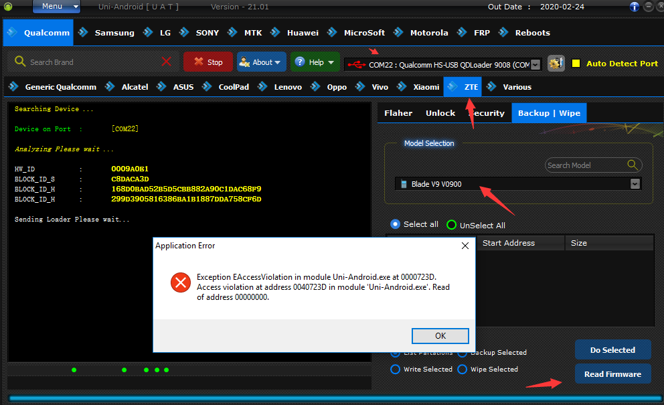
Task: Expand the COM22 port selection dropdown
Action: pyautogui.click(x=535, y=65)
